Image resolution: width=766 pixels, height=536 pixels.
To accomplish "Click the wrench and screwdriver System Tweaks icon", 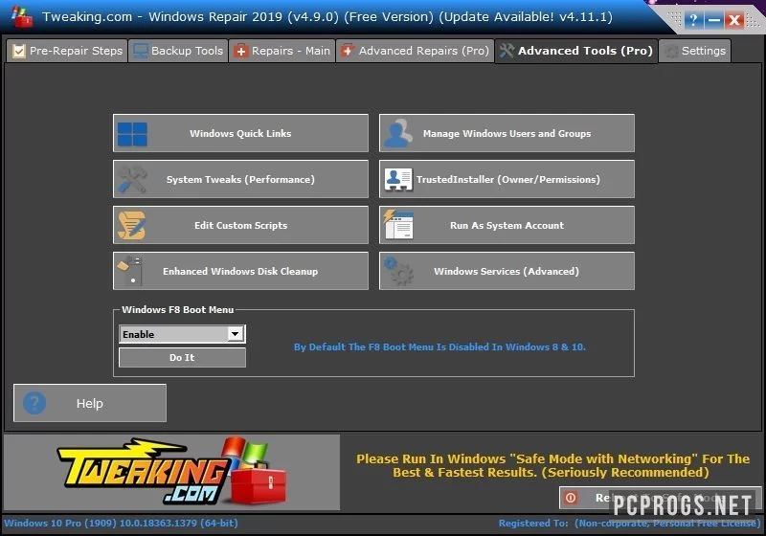I will pos(132,179).
